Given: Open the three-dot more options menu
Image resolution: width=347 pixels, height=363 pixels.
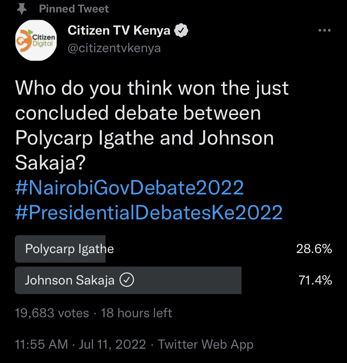Looking at the screenshot, I should coord(325,30).
